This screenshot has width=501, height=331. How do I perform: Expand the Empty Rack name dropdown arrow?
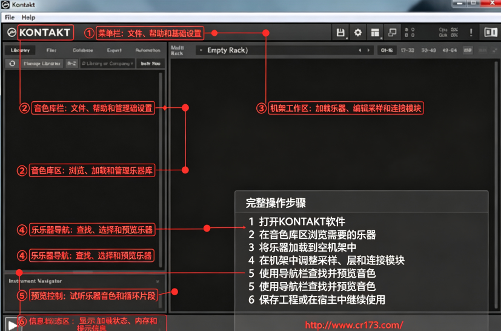201,50
